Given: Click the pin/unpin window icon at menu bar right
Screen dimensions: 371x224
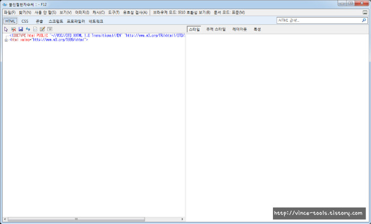Looking at the screenshot, I should [365, 13].
